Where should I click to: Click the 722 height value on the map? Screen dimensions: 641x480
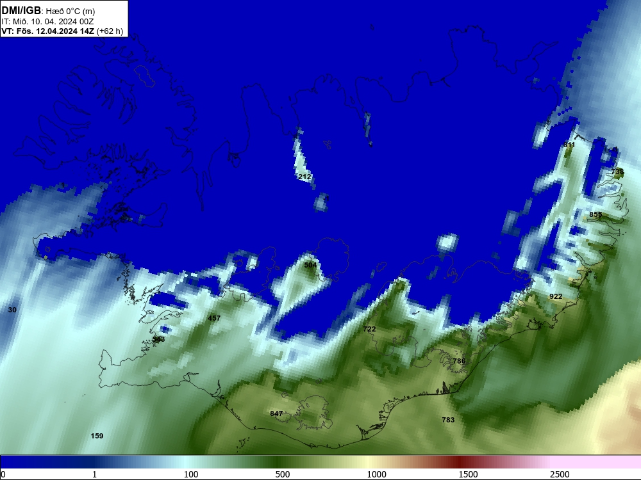coord(369,329)
